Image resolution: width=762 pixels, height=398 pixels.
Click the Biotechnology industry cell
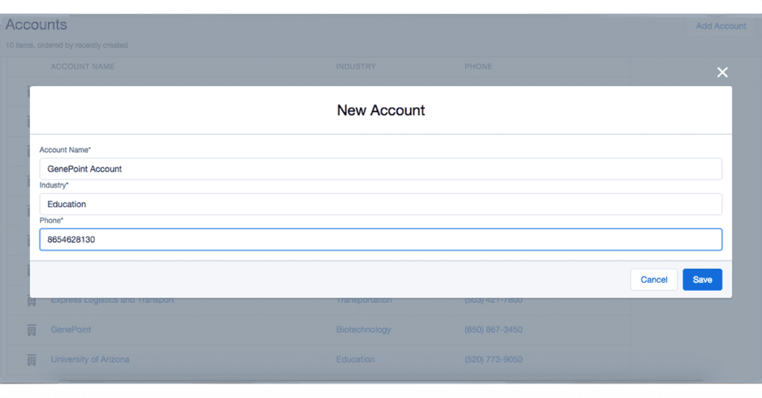tap(363, 330)
